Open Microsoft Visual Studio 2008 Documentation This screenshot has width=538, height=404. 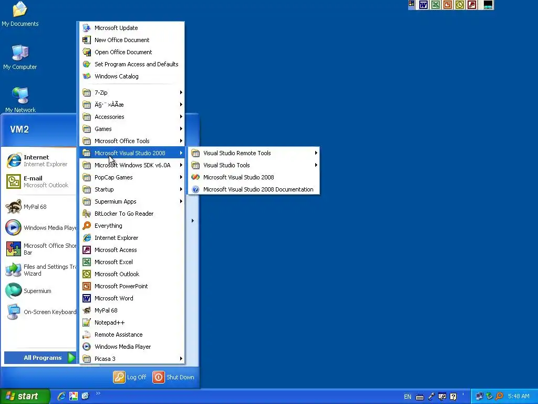click(254, 189)
